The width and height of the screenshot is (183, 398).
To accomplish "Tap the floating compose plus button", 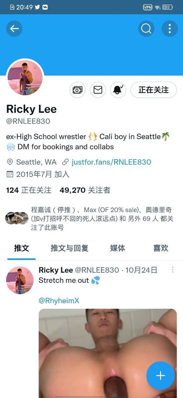I will [x=161, y=376].
